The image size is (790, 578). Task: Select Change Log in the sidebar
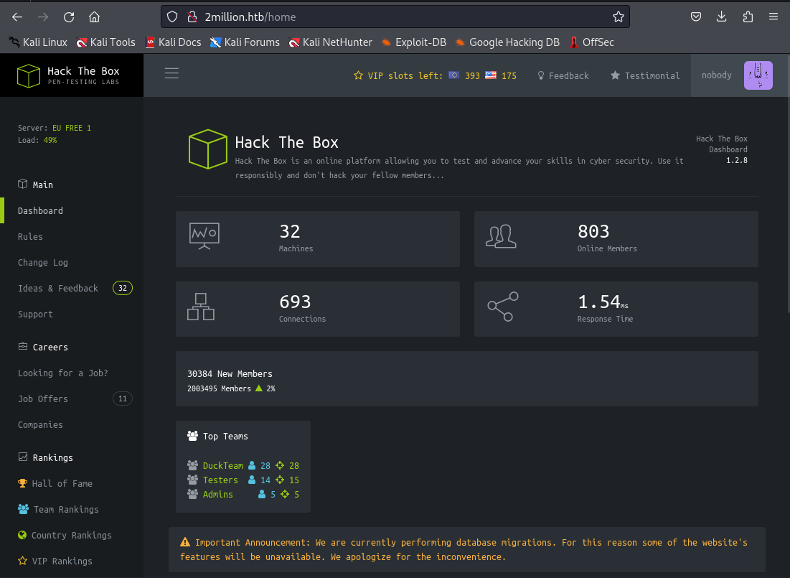tap(43, 262)
